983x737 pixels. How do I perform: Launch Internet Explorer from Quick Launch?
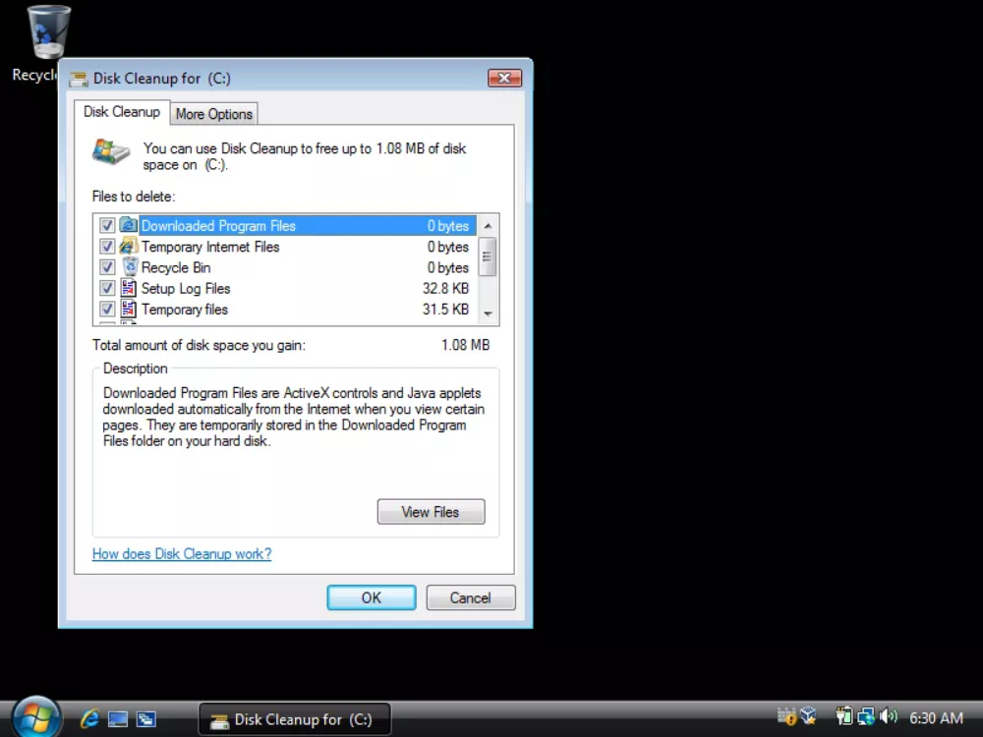89,719
